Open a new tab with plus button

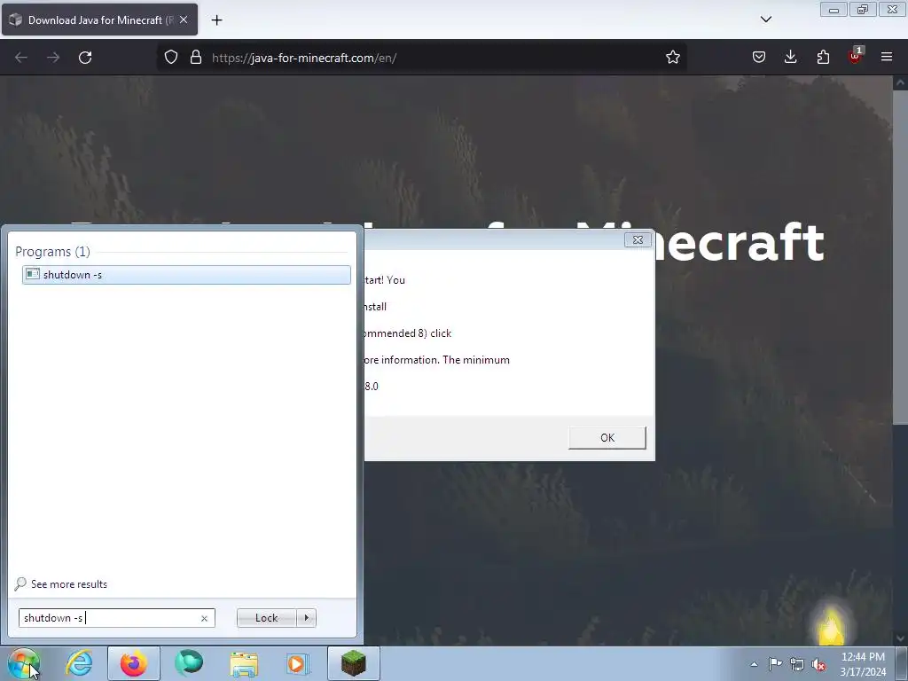pyautogui.click(x=216, y=20)
